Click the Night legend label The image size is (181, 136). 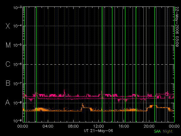[x=168, y=131]
